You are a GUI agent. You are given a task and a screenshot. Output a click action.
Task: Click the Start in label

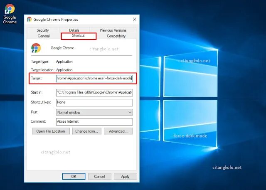pyautogui.click(x=37, y=92)
